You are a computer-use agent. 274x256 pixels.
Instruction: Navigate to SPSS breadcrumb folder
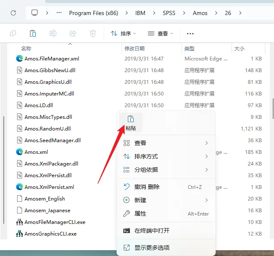point(169,13)
